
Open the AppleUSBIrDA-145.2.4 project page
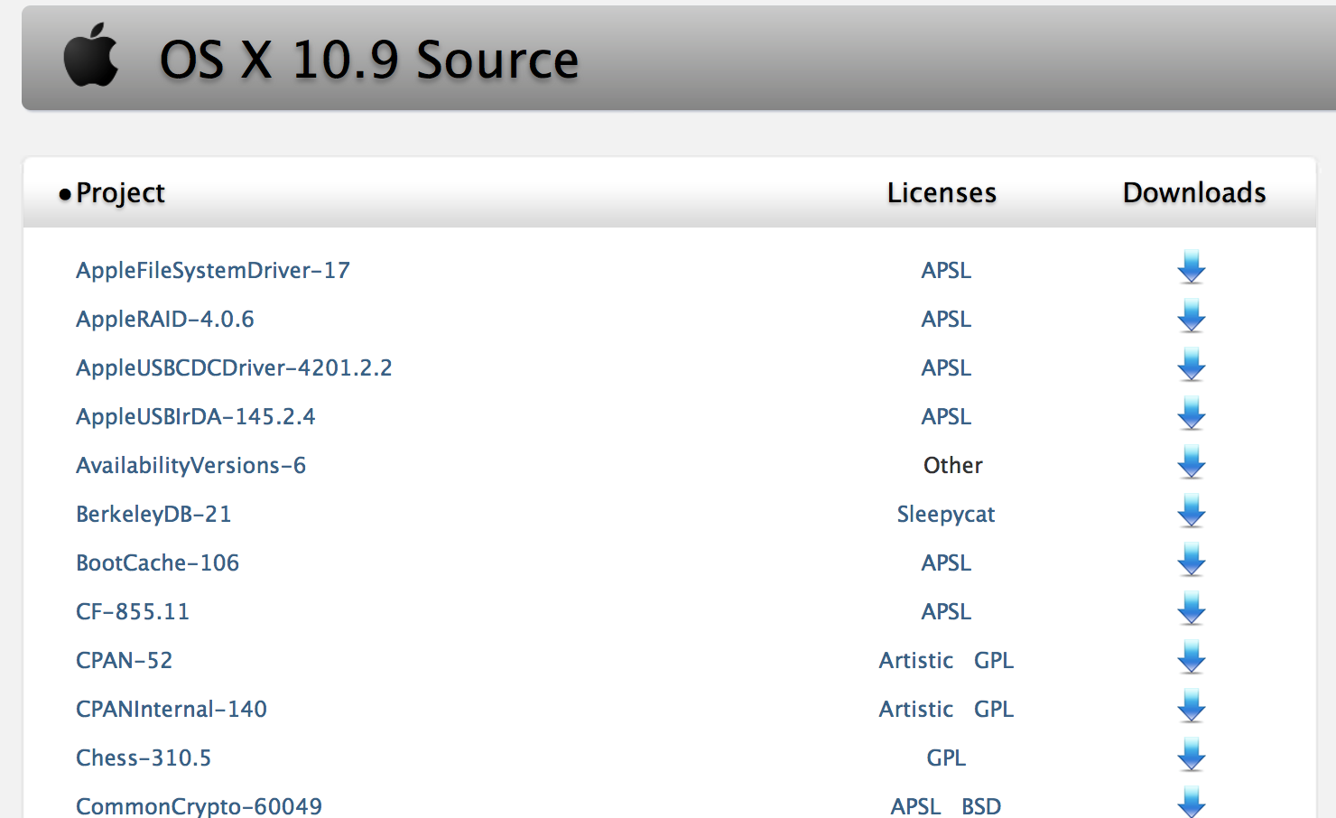pyautogui.click(x=196, y=416)
